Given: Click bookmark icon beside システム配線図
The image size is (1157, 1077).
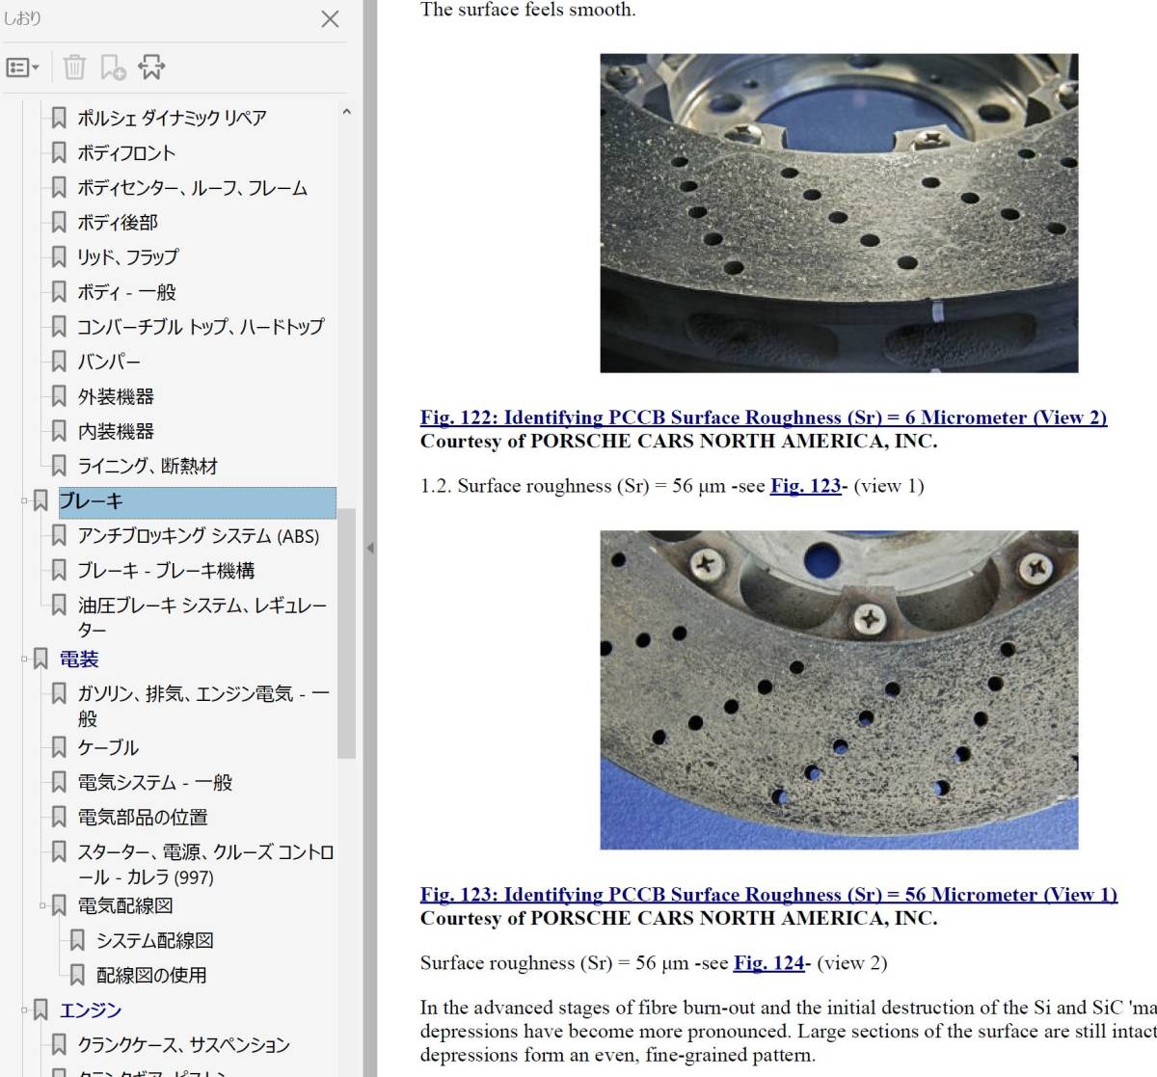Looking at the screenshot, I should [x=77, y=940].
